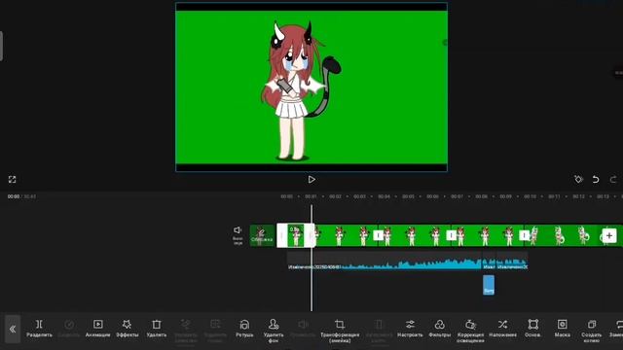Choose Создать копию (duplicate)

[592, 331]
